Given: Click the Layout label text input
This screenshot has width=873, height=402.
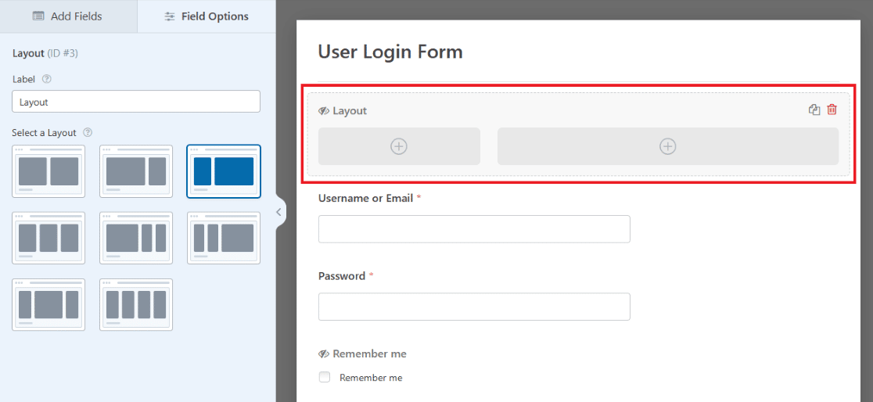Looking at the screenshot, I should (x=136, y=102).
